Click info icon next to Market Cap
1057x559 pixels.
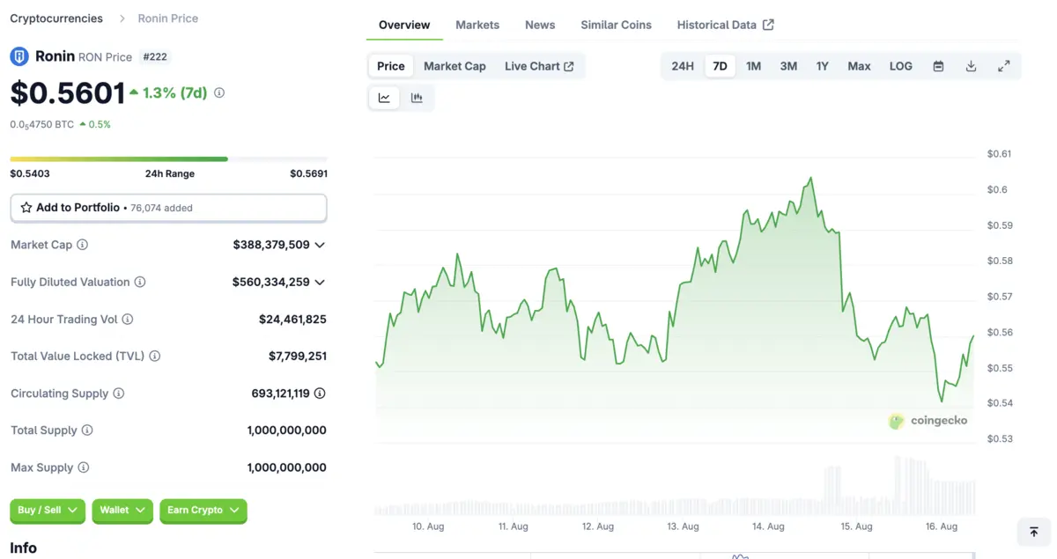(x=83, y=245)
